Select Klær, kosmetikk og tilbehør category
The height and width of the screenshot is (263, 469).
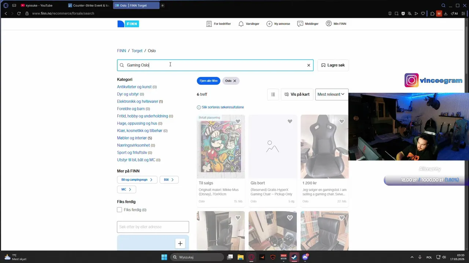140,131
